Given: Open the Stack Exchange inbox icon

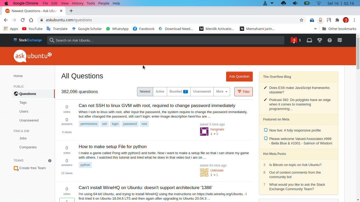Looking at the screenshot, I should tap(309, 40).
